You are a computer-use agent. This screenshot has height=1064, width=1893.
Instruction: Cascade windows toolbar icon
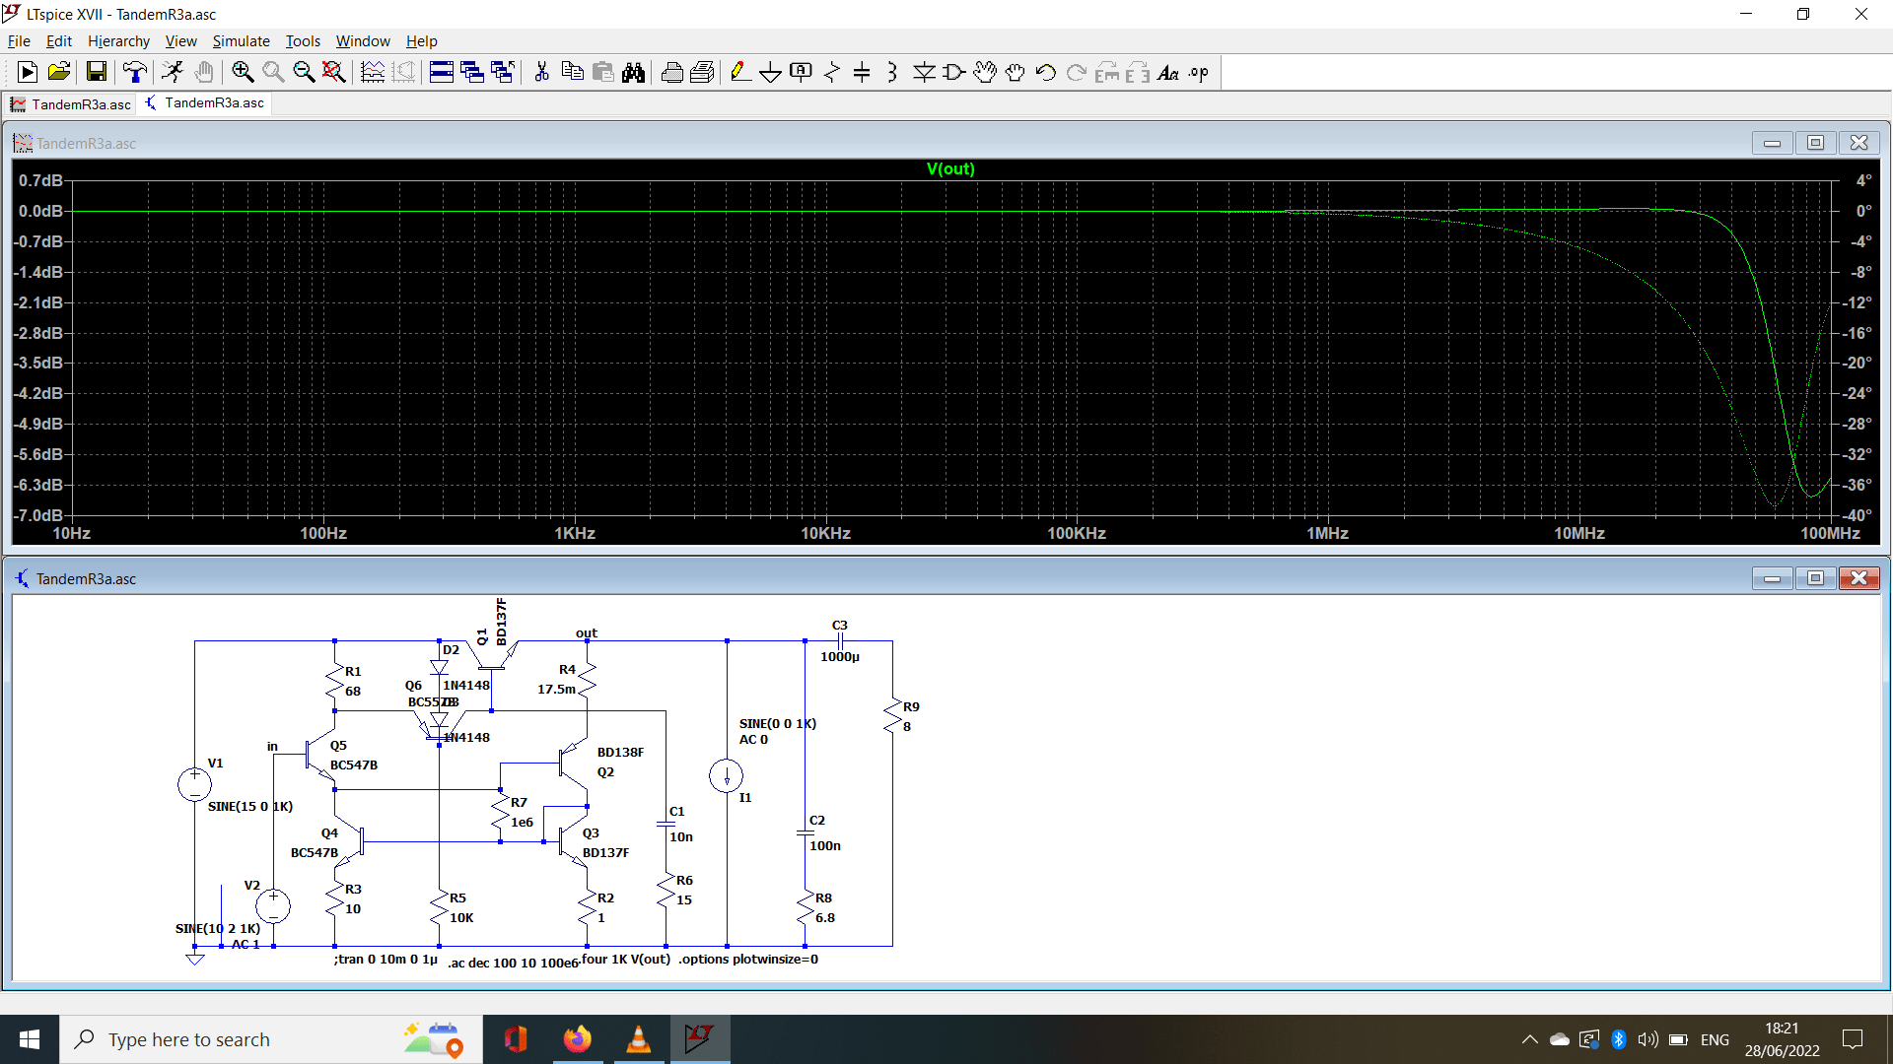pyautogui.click(x=472, y=72)
